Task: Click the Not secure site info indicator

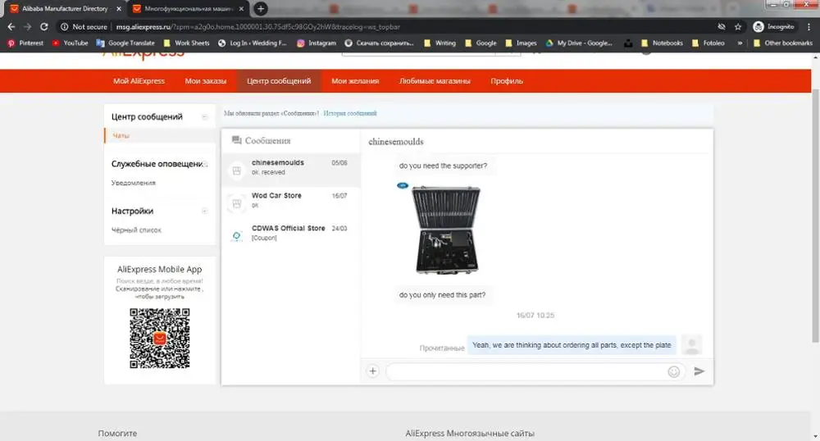Action: tap(84, 27)
